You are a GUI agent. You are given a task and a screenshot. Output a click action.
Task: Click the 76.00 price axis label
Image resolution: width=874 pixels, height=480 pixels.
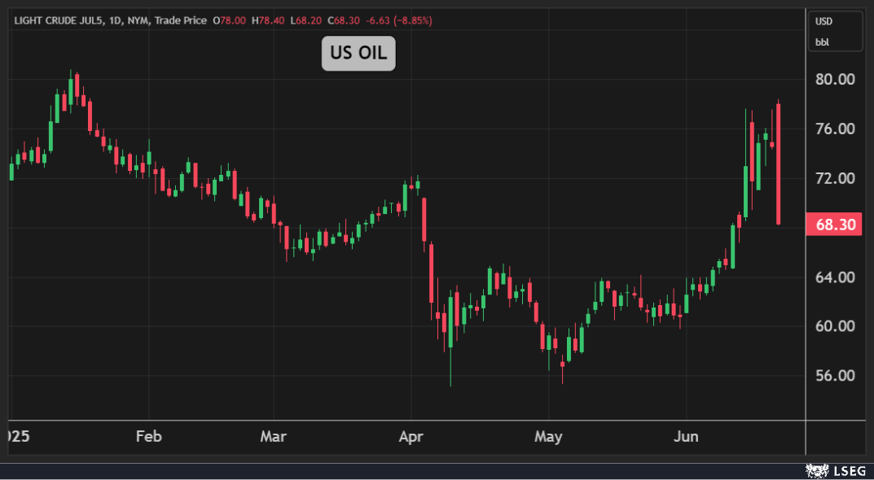pos(834,129)
